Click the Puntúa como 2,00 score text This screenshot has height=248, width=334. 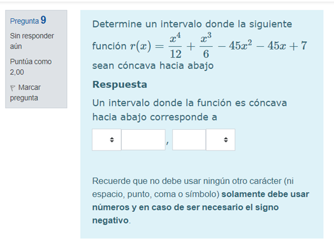coord(31,67)
